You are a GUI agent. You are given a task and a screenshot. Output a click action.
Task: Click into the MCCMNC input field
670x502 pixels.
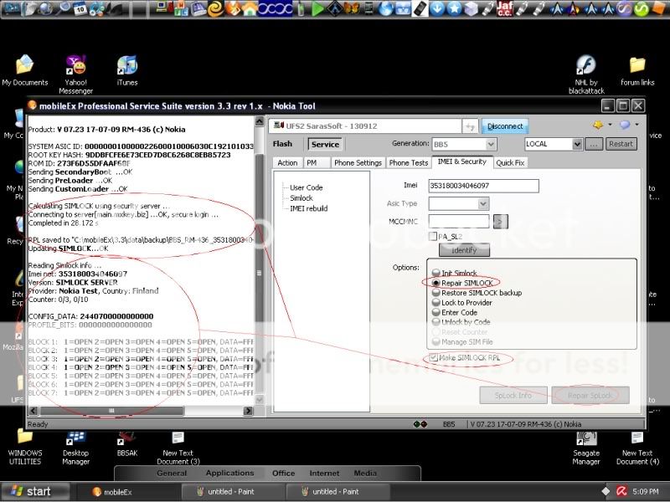[x=459, y=221]
